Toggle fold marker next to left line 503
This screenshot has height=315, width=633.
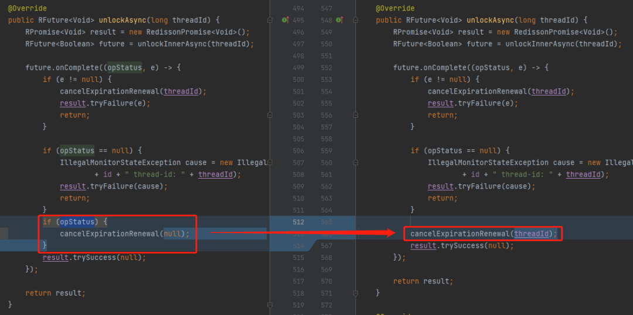tap(270, 115)
